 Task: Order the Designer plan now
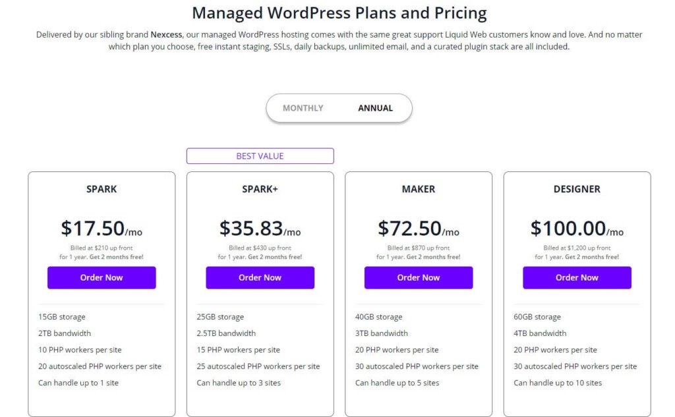577,277
